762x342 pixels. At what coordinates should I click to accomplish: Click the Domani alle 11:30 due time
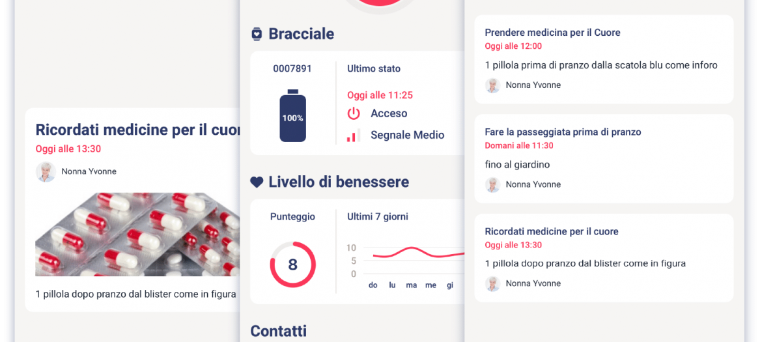tap(519, 146)
